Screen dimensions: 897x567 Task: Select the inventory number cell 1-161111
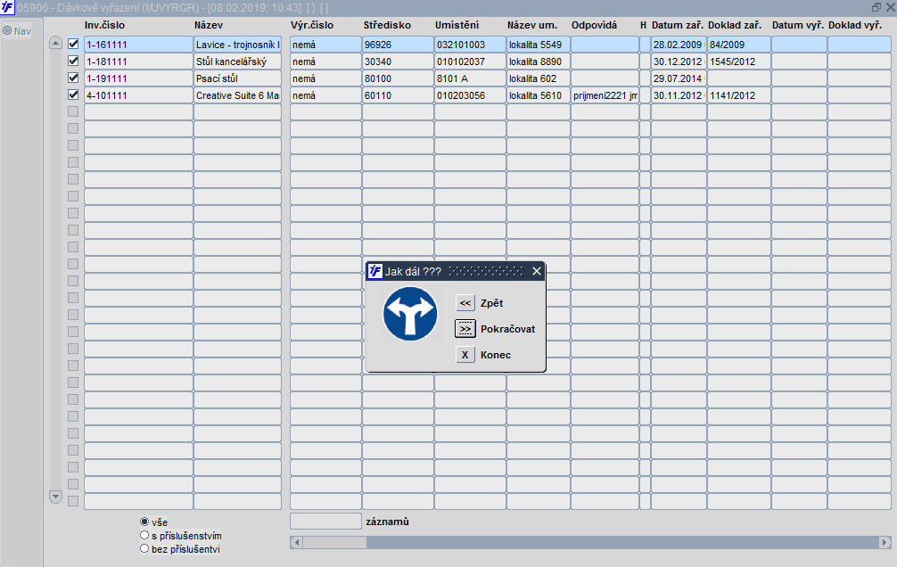tap(138, 45)
